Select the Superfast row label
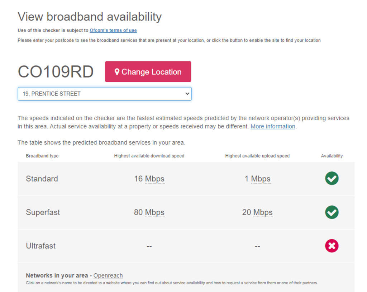The width and height of the screenshot is (367, 292). point(43,212)
